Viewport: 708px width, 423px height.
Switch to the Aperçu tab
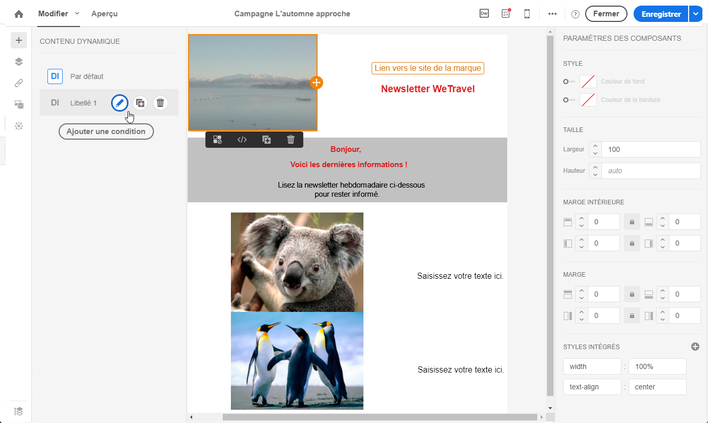point(104,14)
